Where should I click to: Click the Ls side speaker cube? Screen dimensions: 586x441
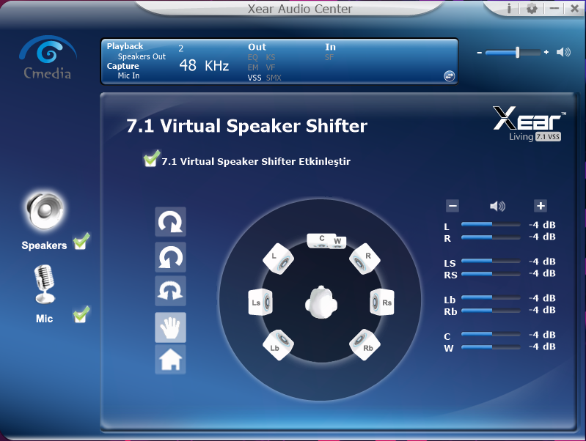tap(260, 302)
